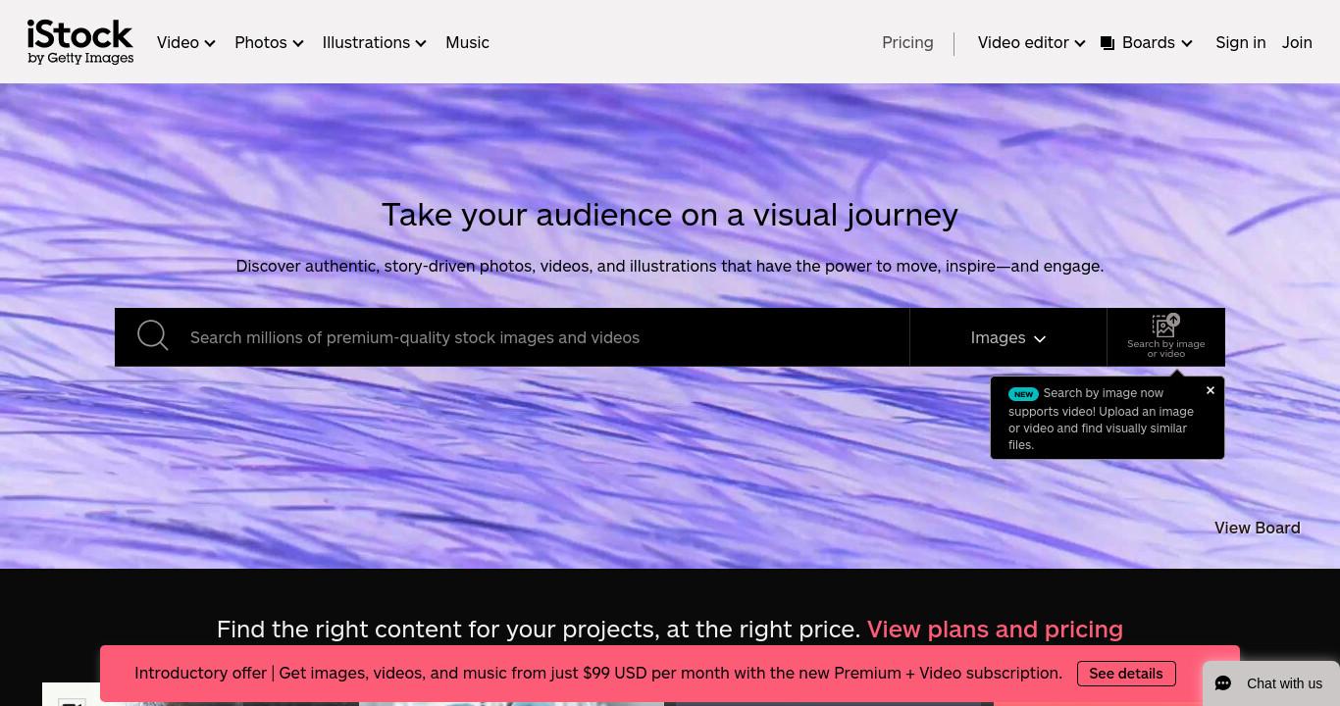Click the View Board link
Screen dimensions: 1340x706
click(1258, 528)
